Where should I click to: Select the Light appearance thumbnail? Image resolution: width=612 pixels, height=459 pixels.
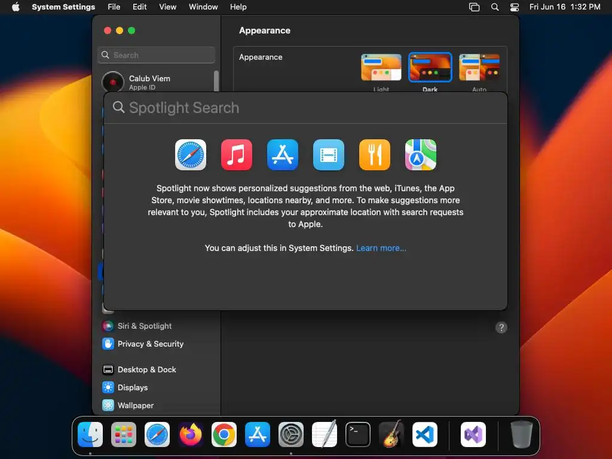coord(381,68)
